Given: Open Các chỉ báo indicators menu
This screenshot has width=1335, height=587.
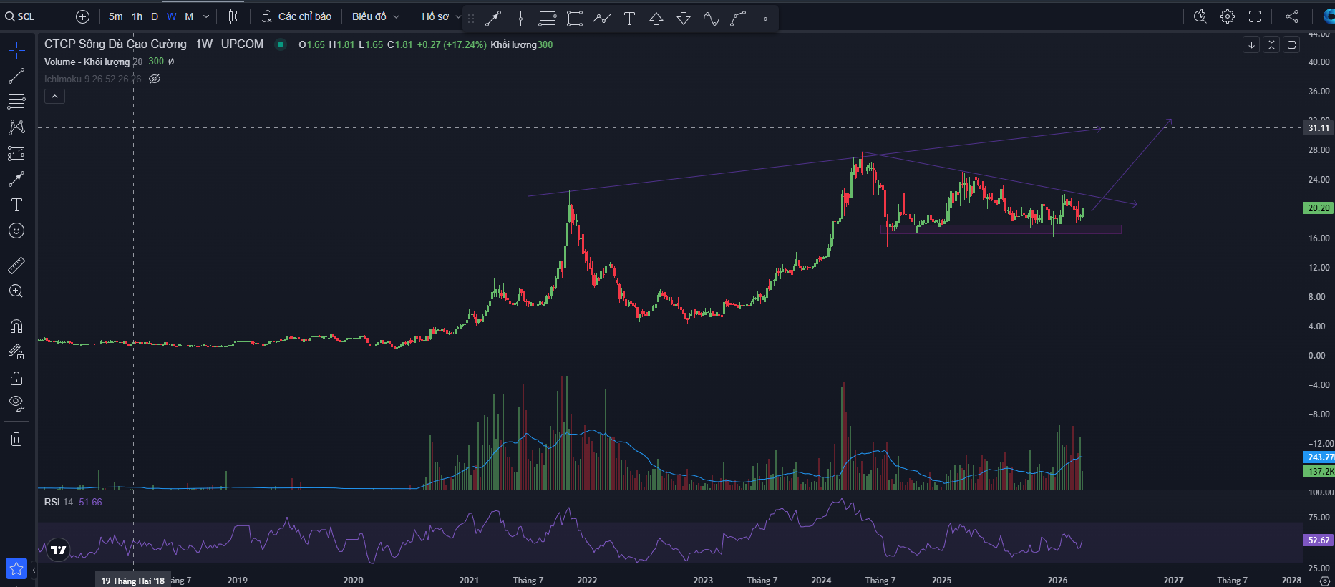Looking at the screenshot, I should click(296, 16).
